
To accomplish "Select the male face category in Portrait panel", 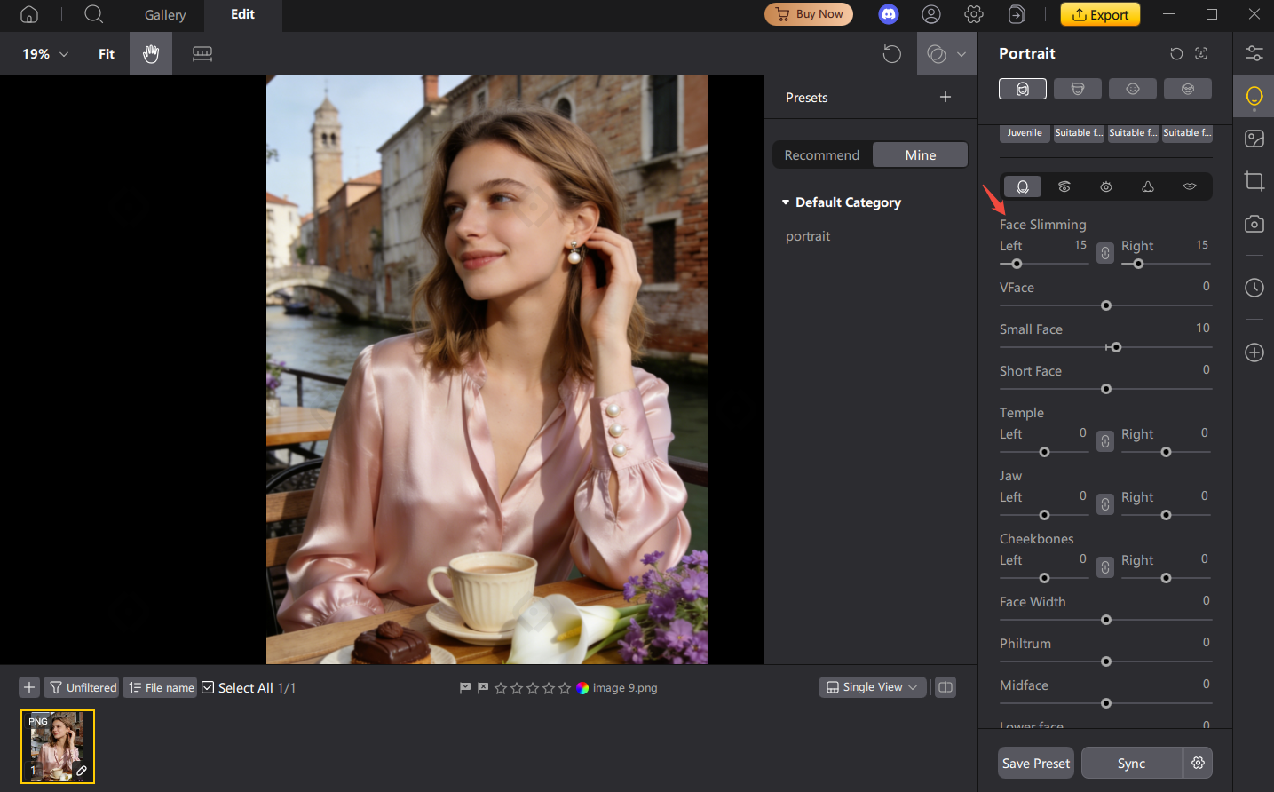I will click(x=1077, y=88).
